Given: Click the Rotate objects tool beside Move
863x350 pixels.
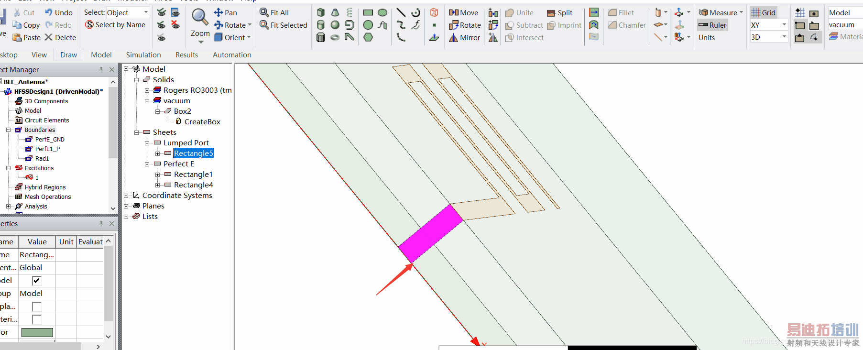Looking at the screenshot, I should (x=465, y=25).
